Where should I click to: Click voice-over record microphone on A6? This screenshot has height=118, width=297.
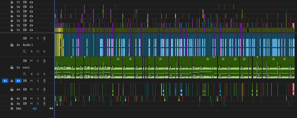[x=44, y=104]
